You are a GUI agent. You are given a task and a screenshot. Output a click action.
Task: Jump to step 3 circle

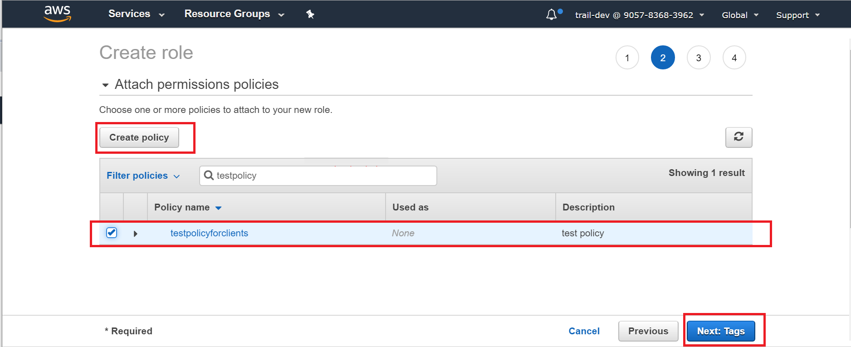click(698, 58)
